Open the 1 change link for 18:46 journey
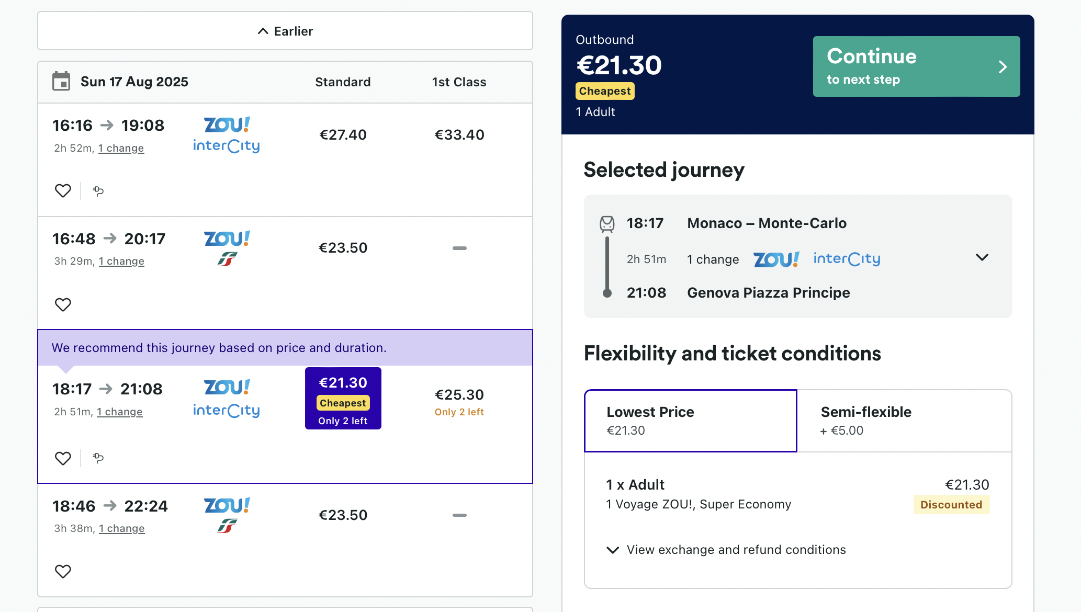Image resolution: width=1081 pixels, height=612 pixels. point(122,528)
